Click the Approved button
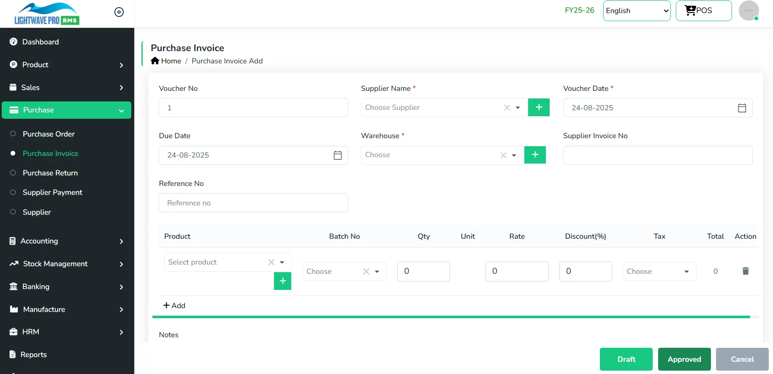The width and height of the screenshot is (773, 374). coord(684,359)
